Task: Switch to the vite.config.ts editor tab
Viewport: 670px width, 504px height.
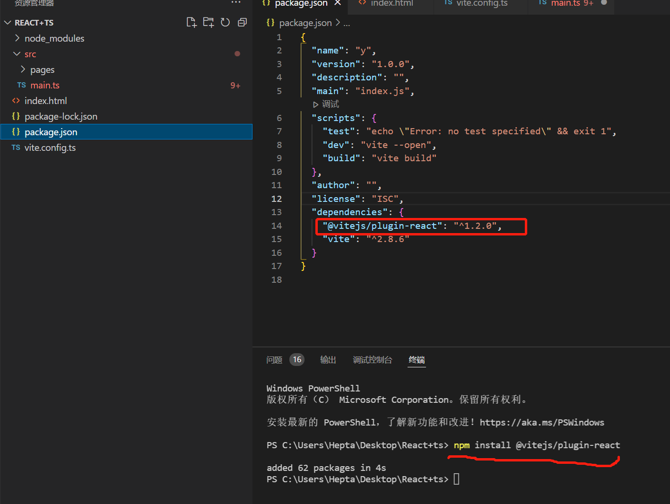Action: pos(481,3)
